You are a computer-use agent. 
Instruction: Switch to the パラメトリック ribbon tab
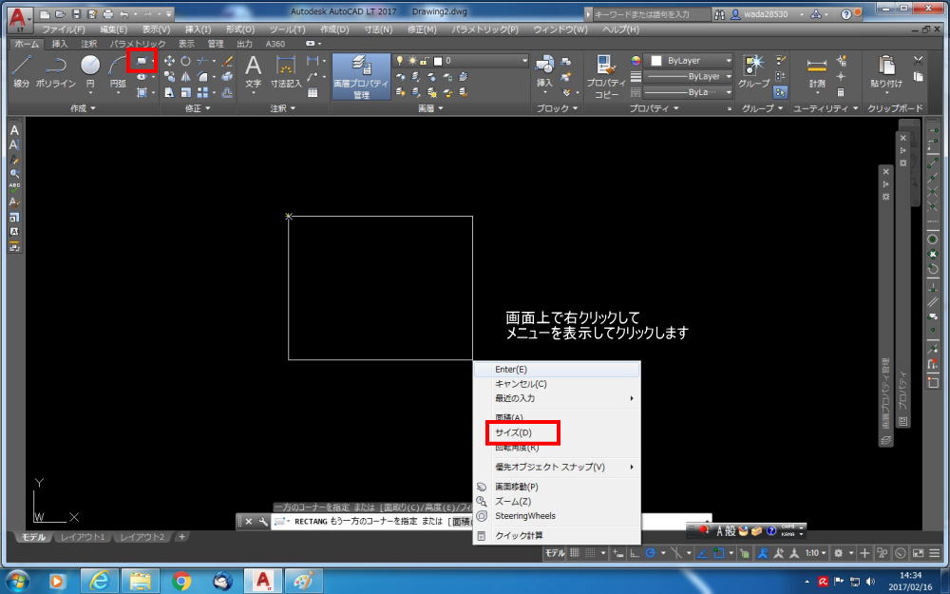click(138, 44)
